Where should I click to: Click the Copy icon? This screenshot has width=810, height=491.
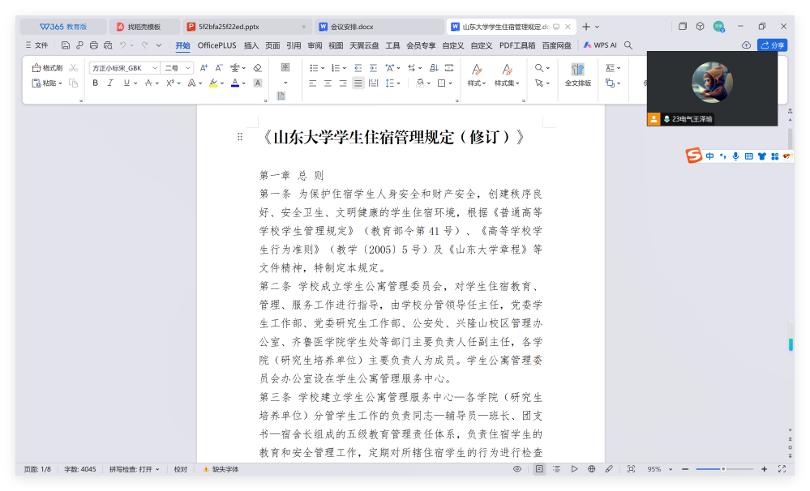pos(73,83)
